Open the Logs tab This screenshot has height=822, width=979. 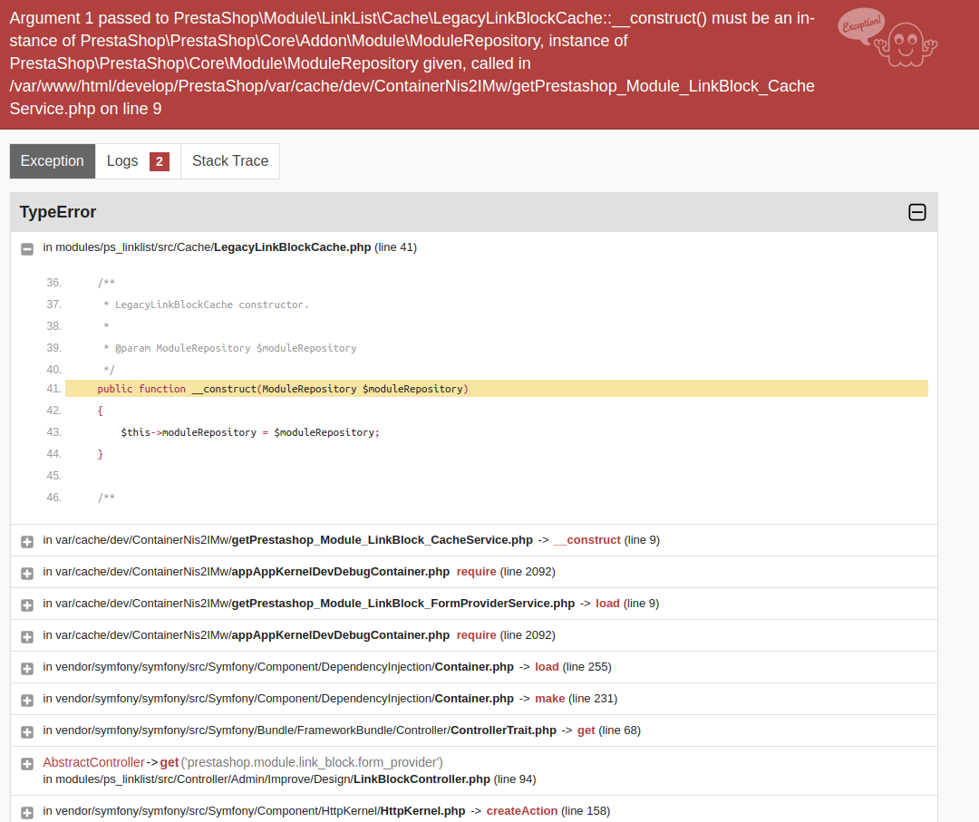point(122,160)
